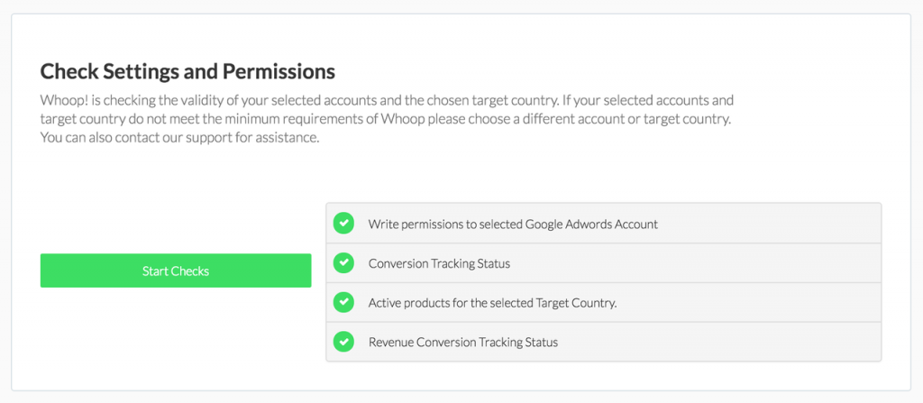Select the Active products for Target Country label

(493, 304)
